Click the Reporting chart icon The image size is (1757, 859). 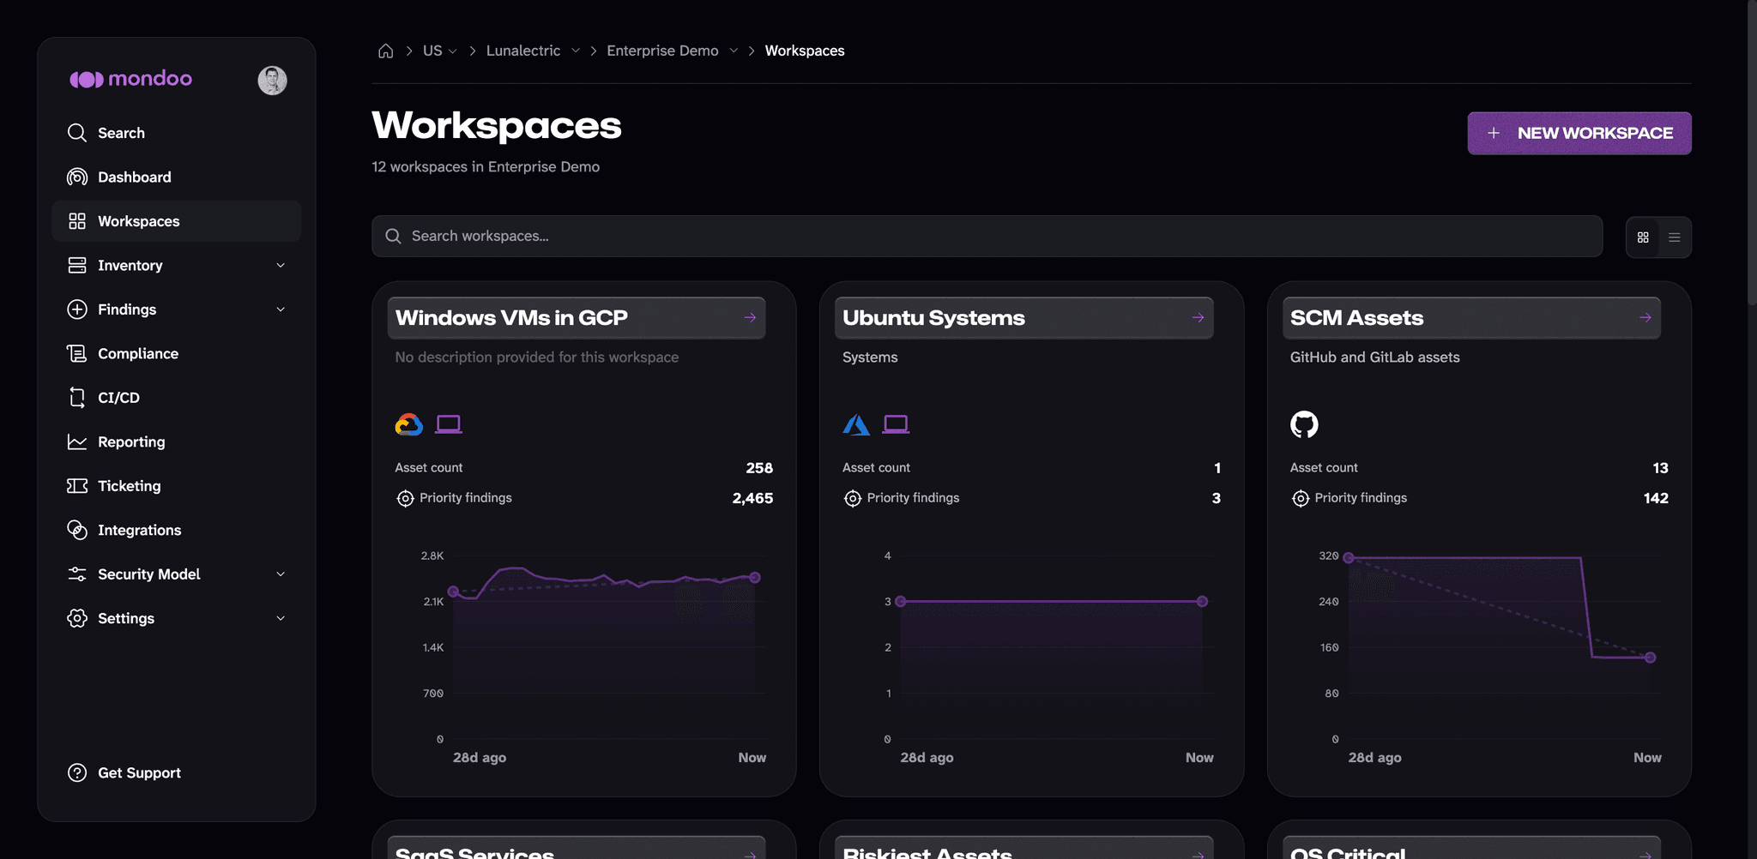coord(77,442)
